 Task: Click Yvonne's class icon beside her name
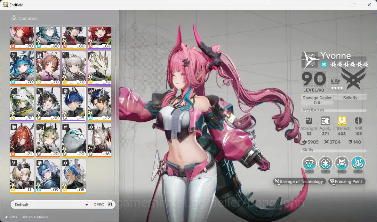310,60
